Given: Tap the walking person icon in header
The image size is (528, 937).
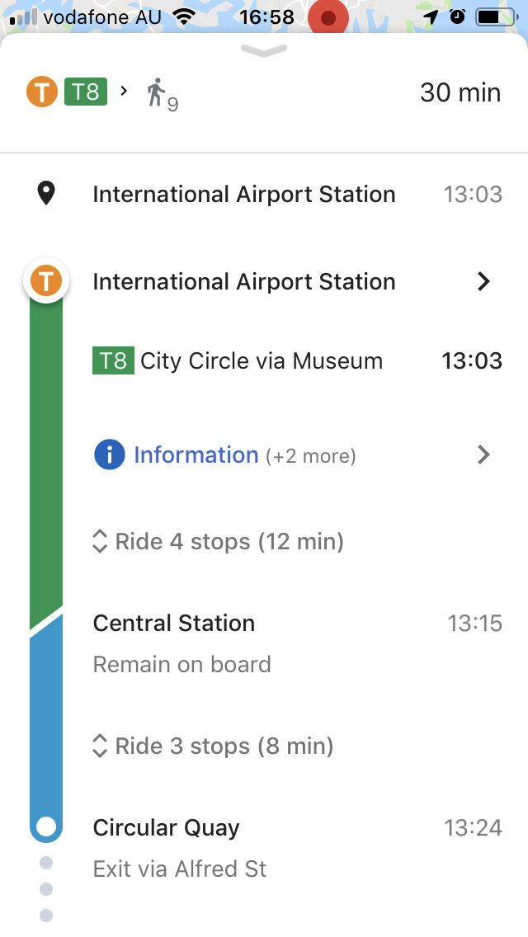Looking at the screenshot, I should [x=156, y=92].
